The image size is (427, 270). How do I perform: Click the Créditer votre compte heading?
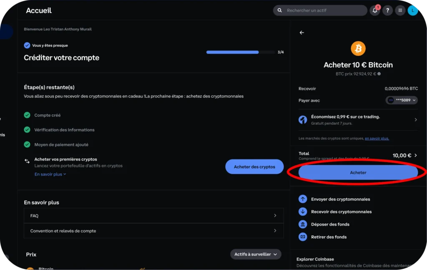(x=62, y=58)
